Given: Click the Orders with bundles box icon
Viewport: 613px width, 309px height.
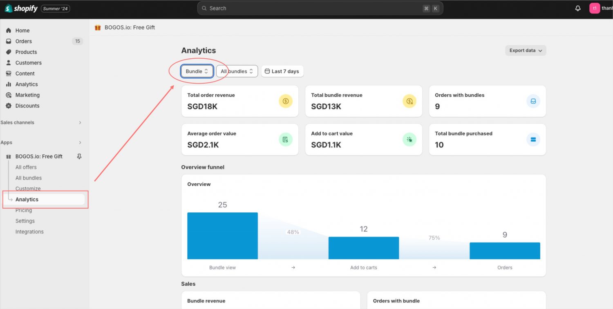Looking at the screenshot, I should [533, 101].
